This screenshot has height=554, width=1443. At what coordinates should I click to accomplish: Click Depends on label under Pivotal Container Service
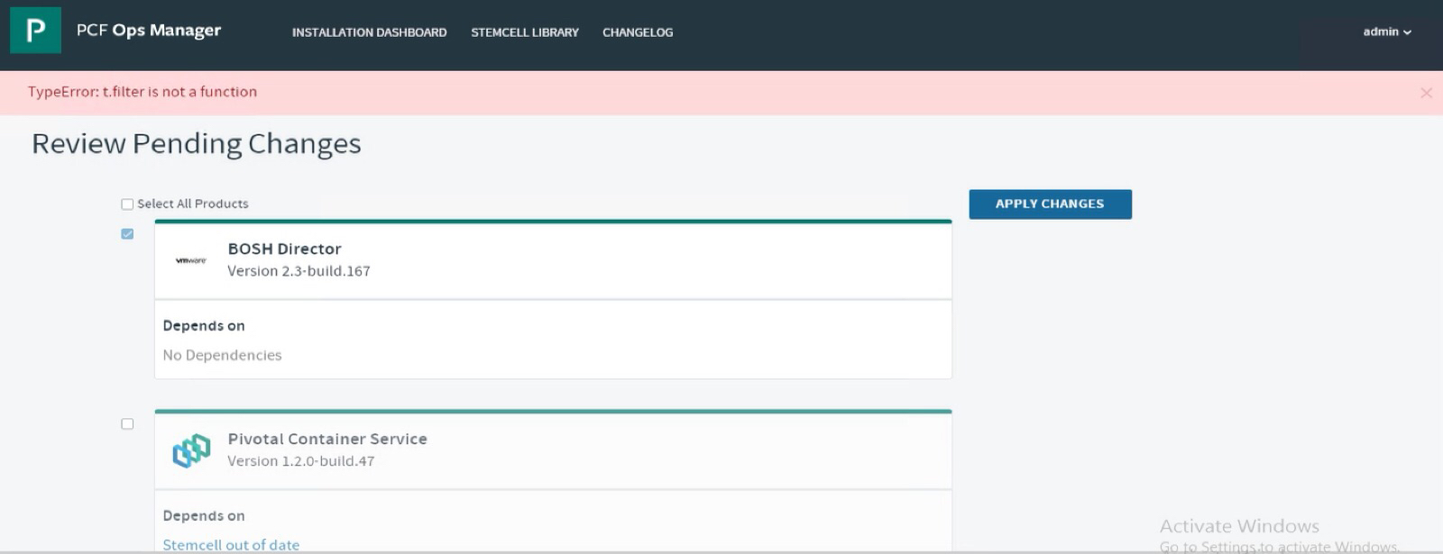(x=204, y=516)
